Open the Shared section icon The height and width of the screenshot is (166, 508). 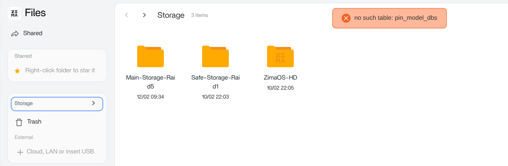pyautogui.click(x=15, y=34)
